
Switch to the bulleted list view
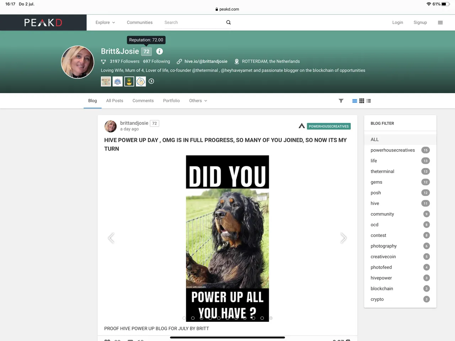pos(369,101)
